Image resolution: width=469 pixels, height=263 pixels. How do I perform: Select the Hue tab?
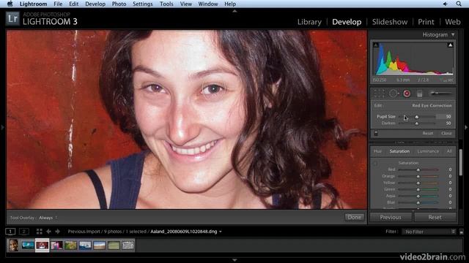[377, 151]
